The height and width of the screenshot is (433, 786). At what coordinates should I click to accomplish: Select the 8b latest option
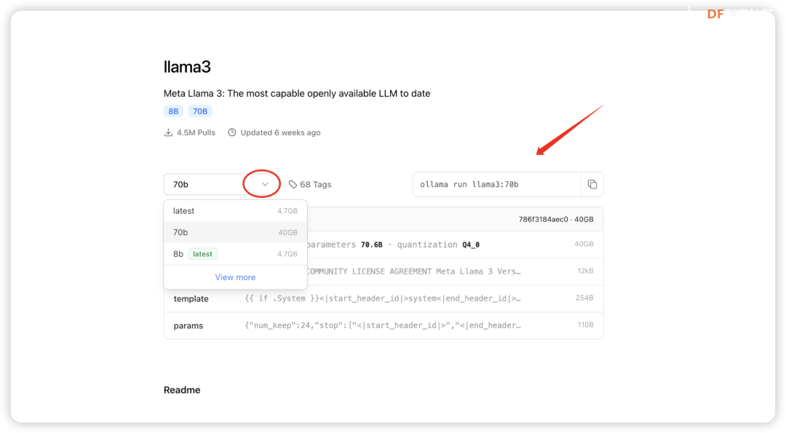coord(235,254)
